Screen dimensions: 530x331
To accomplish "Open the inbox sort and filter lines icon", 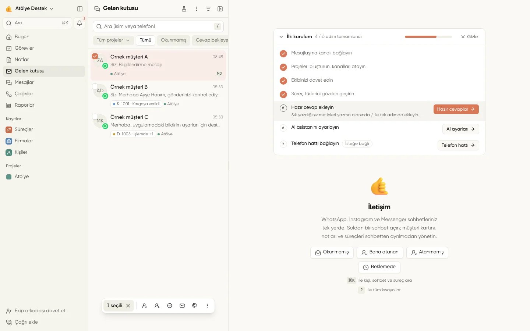I will click(x=208, y=9).
